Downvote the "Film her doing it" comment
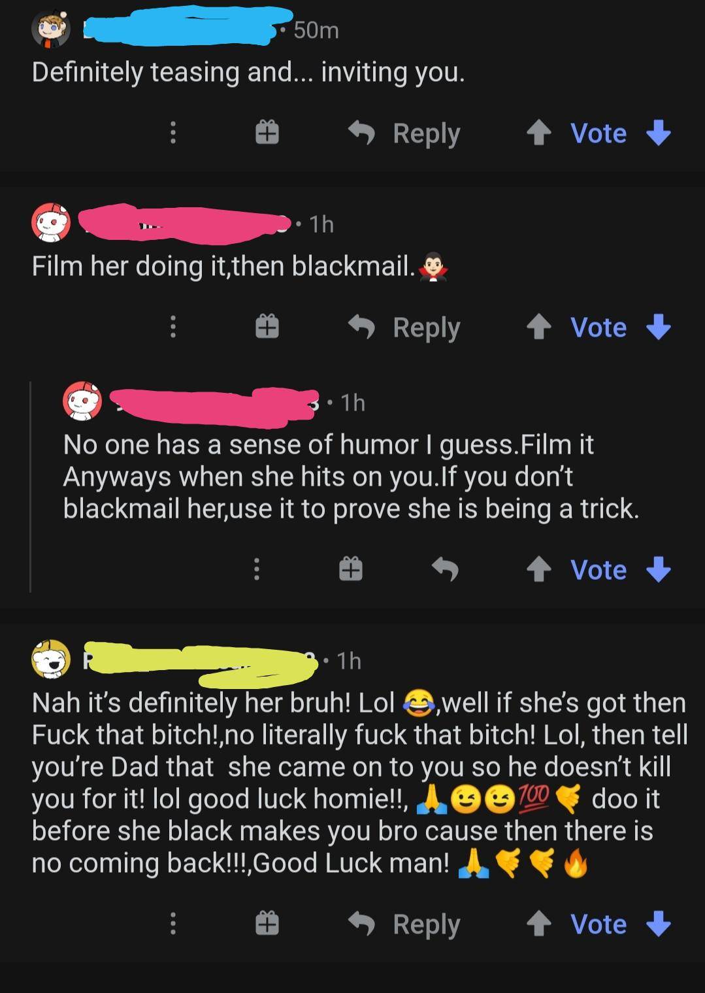Screen dimensions: 705x993 pos(658,327)
